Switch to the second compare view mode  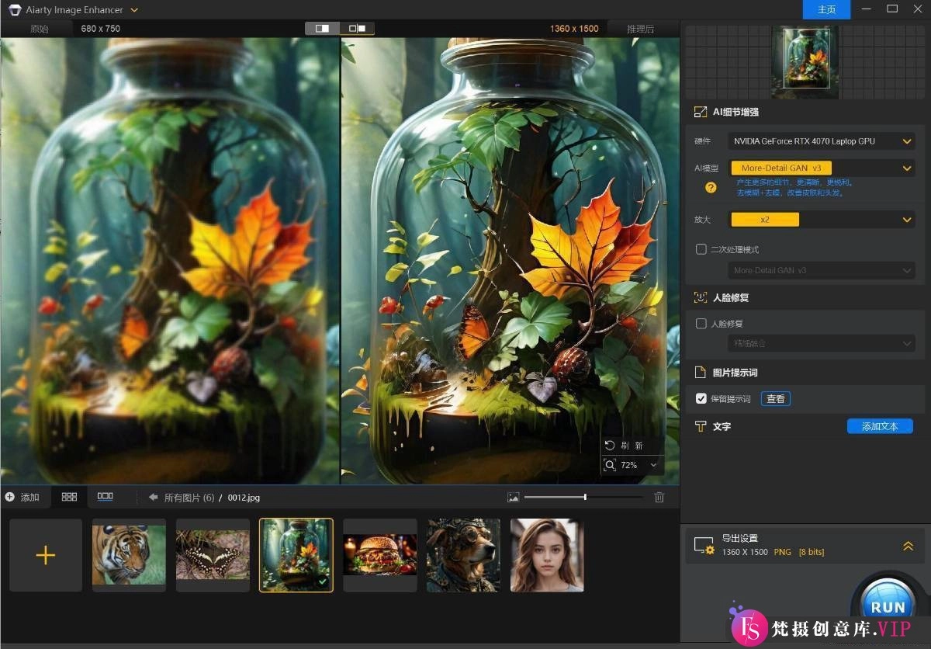coord(358,29)
